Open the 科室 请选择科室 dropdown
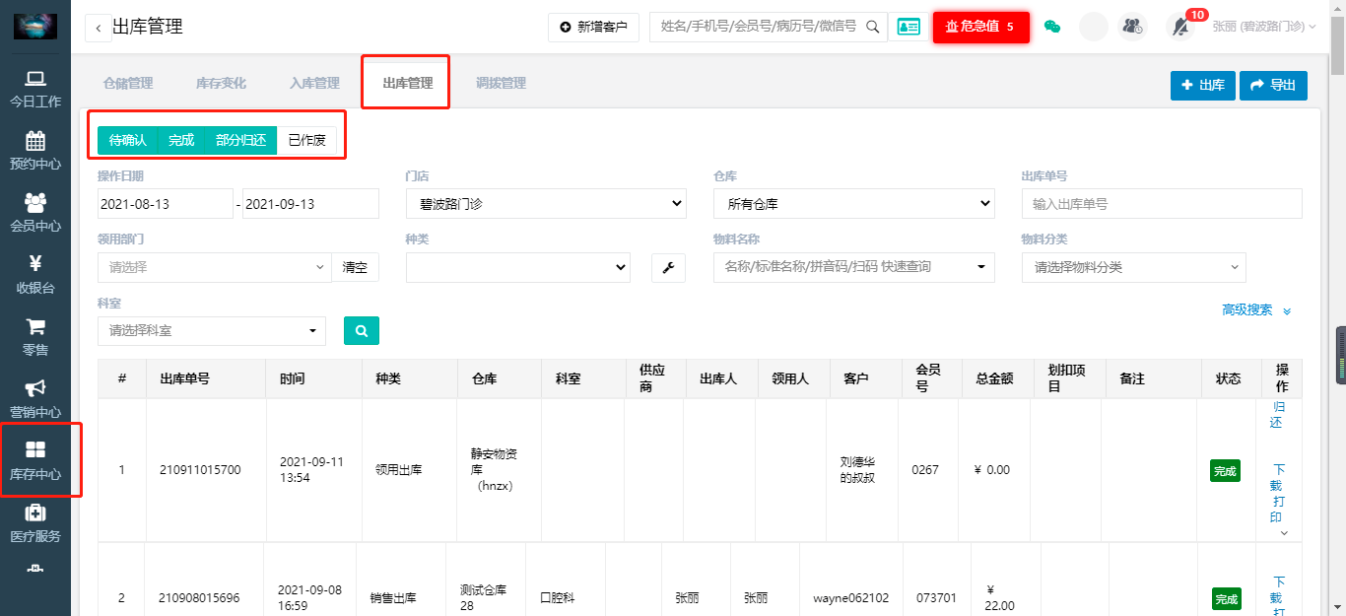The image size is (1346, 616). 212,330
